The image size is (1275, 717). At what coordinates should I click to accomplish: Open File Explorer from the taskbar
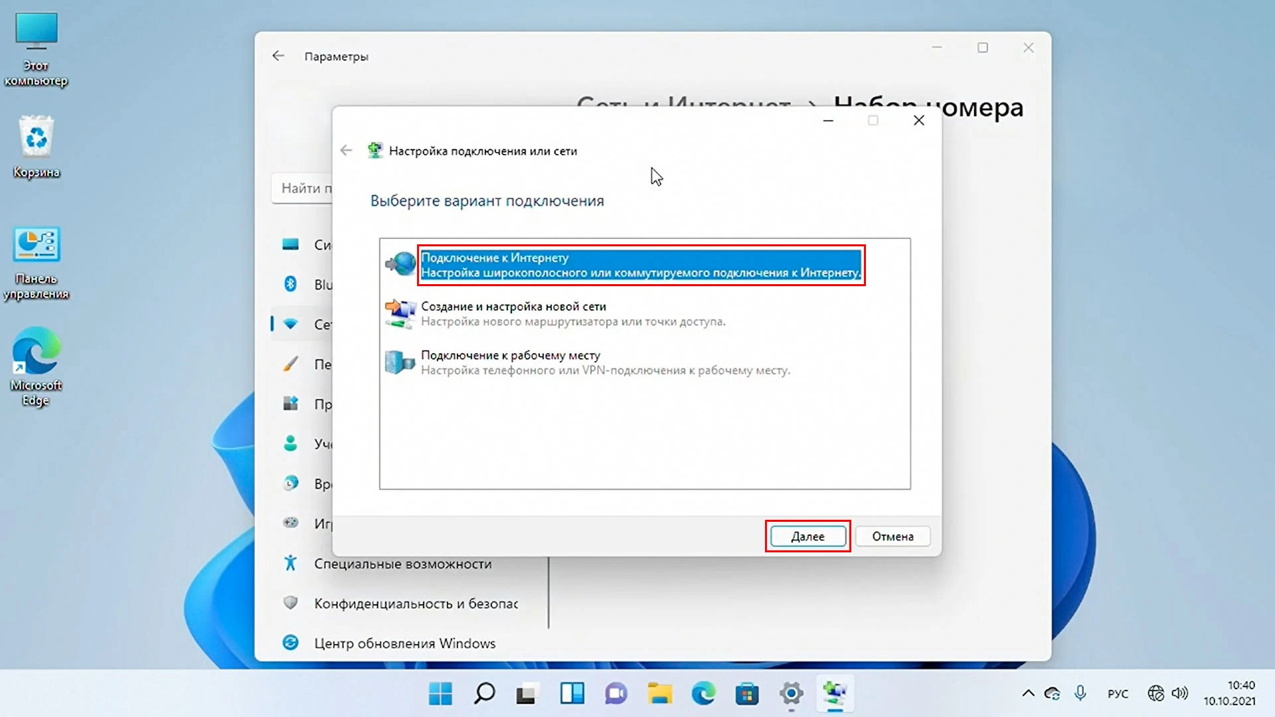[x=659, y=694]
